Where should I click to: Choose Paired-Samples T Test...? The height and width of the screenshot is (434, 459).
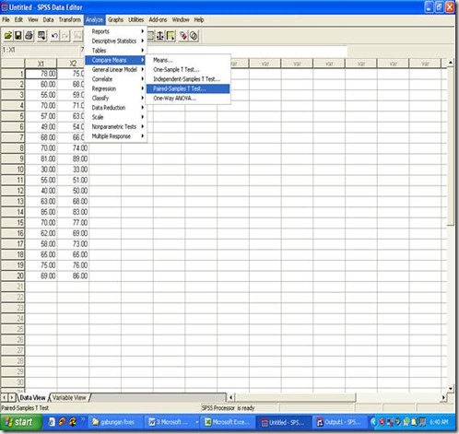188,88
